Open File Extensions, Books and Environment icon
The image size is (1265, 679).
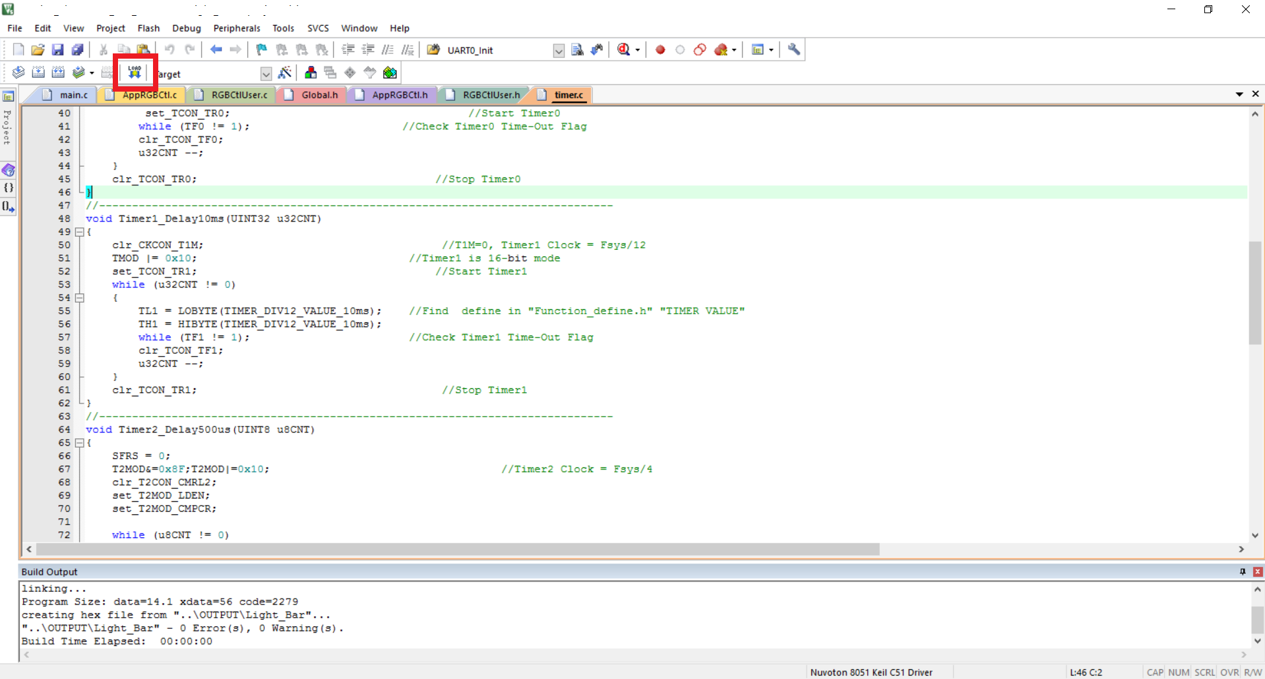click(x=311, y=73)
